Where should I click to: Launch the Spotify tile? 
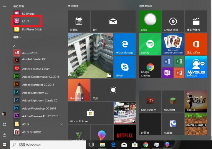click(x=150, y=44)
